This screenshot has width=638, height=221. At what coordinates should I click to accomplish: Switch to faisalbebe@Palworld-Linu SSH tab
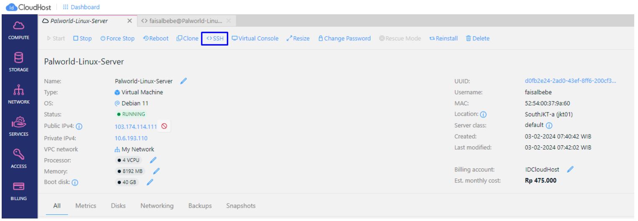(x=181, y=21)
